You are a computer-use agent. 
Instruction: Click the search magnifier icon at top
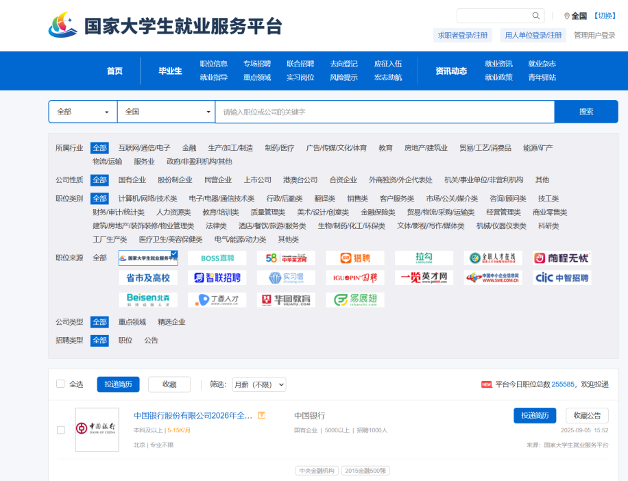(536, 16)
